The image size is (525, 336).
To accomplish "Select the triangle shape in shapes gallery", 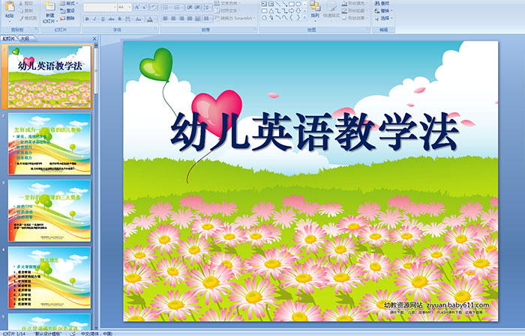I will pos(271,11).
